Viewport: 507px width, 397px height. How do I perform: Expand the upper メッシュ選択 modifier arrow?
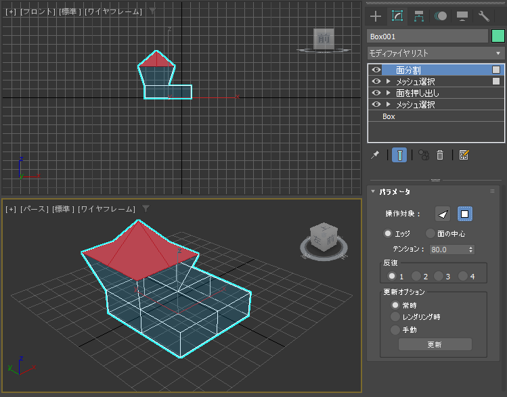tap(389, 81)
